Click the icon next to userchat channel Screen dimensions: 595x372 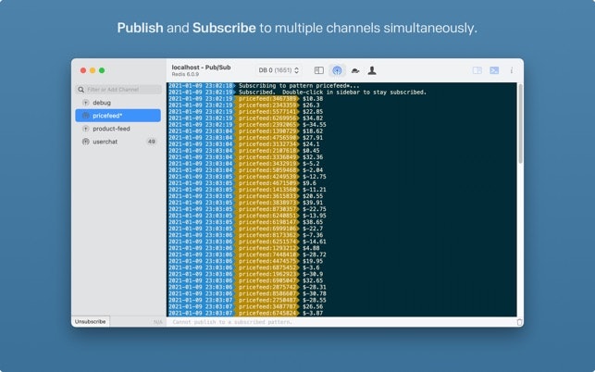[x=86, y=142]
